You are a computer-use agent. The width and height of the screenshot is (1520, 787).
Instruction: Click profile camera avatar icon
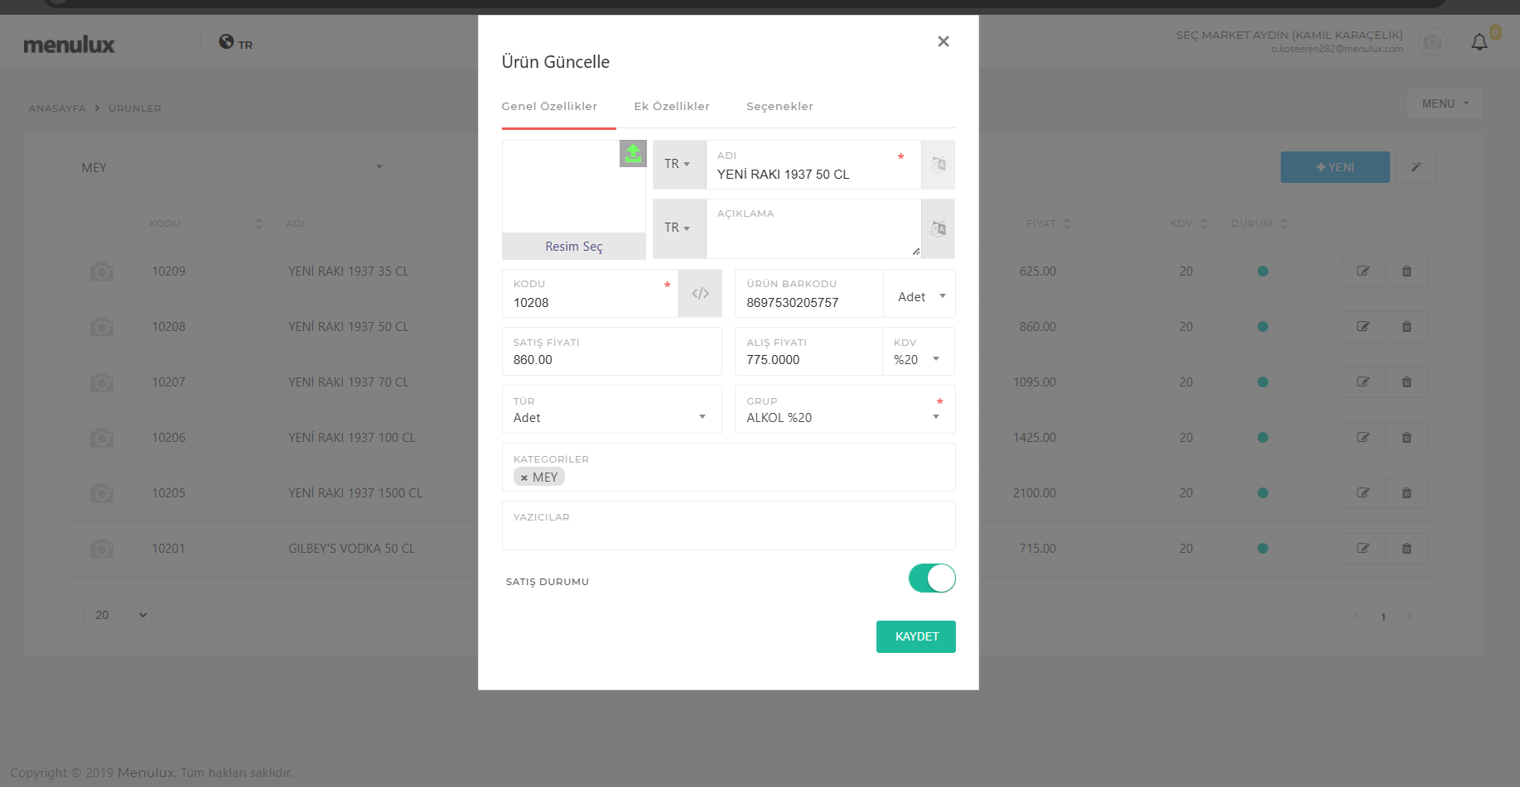tap(1432, 41)
